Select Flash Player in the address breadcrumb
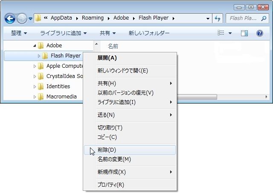This screenshot has height=193, width=273. coord(154,18)
